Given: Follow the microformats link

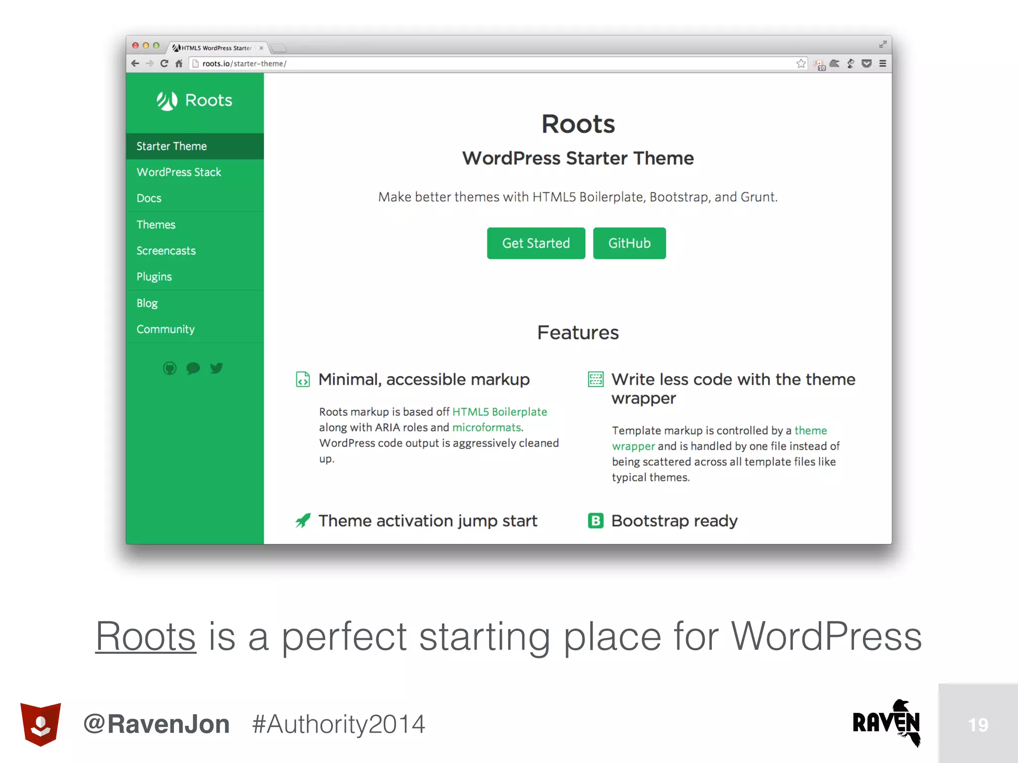Looking at the screenshot, I should [487, 428].
